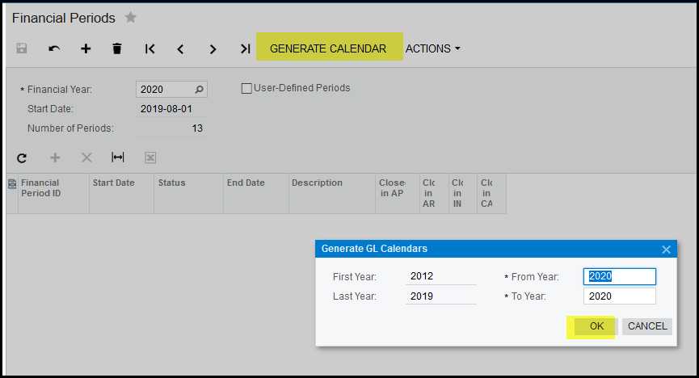This screenshot has height=378, width=699.
Task: Click the Delete trash icon
Action: [x=117, y=48]
